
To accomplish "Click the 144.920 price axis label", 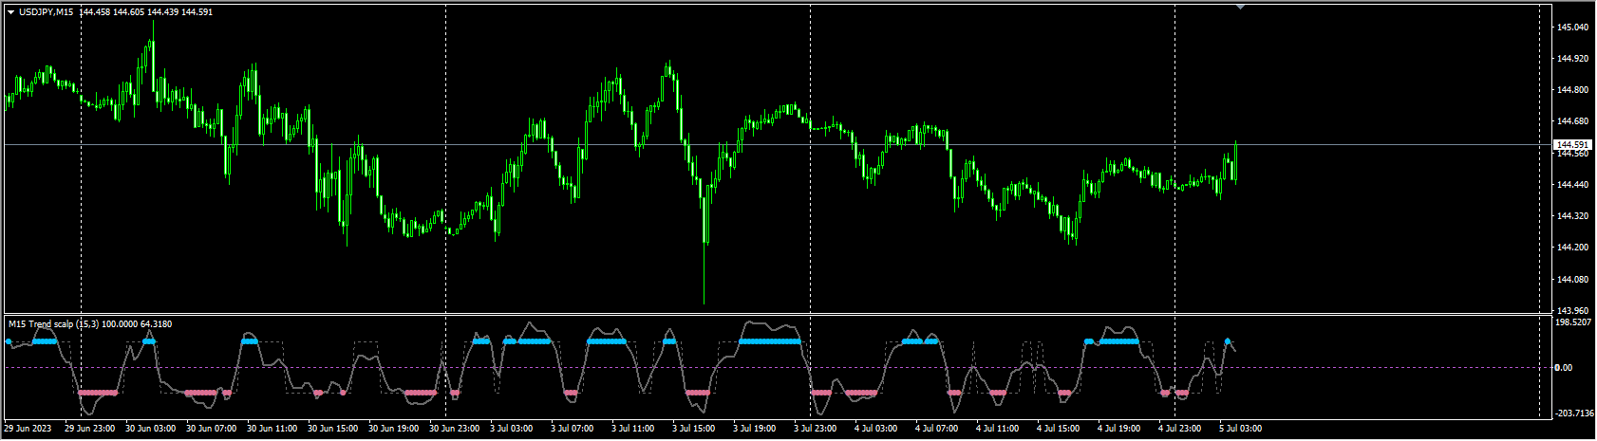I will coord(1573,59).
